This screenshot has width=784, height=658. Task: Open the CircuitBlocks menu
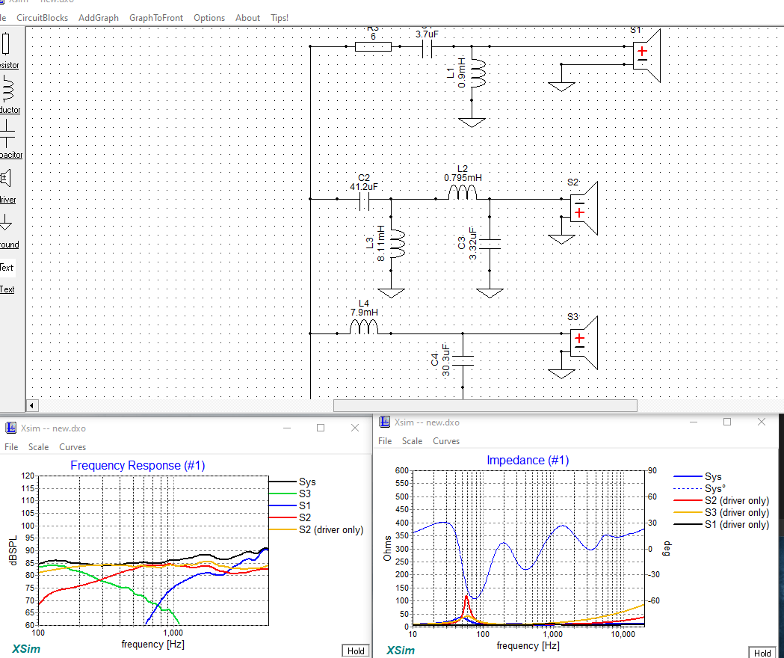[x=42, y=18]
